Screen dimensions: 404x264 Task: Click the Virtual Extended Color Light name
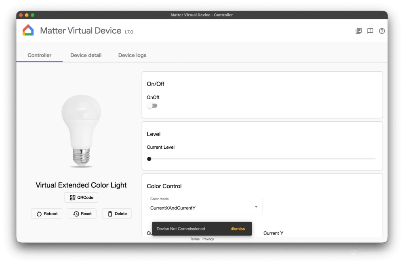81,185
